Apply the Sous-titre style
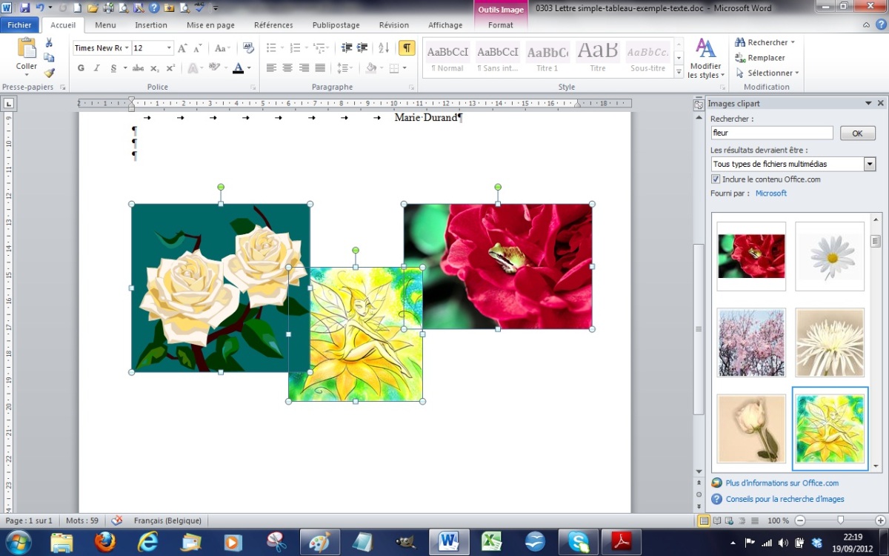Viewport: 889px width, 556px height. tap(647, 59)
